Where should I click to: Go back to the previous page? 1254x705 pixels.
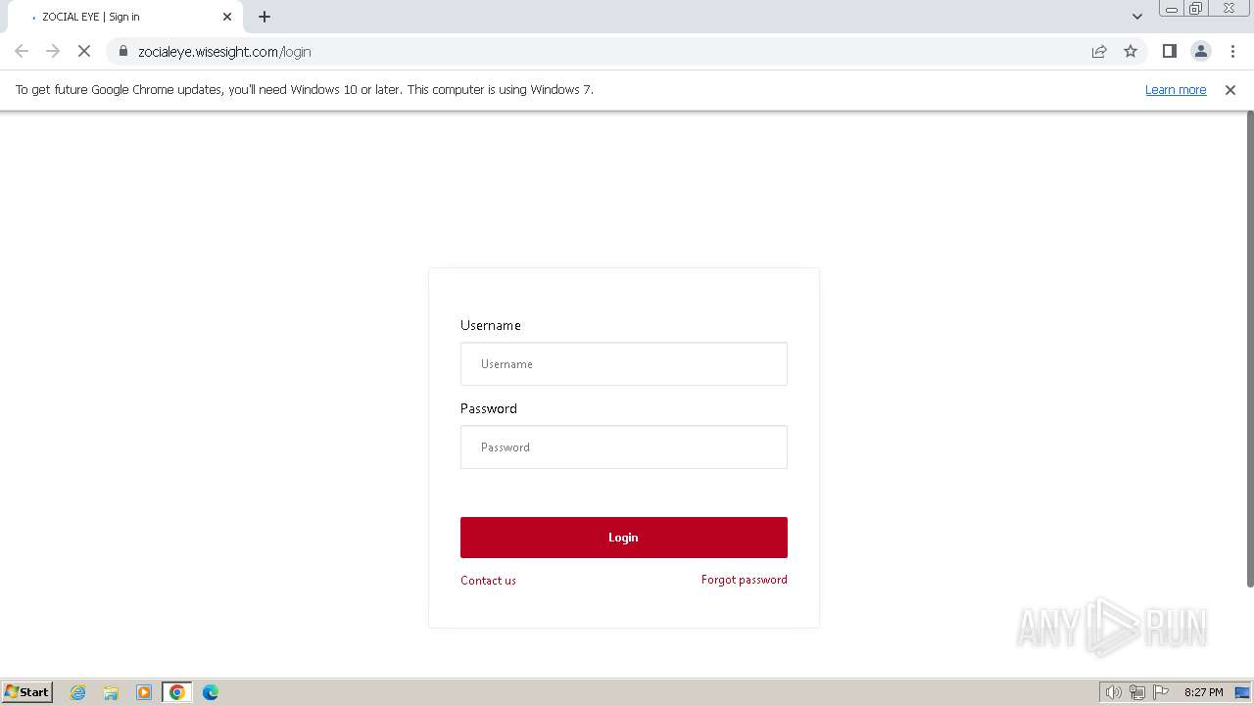coord(22,51)
